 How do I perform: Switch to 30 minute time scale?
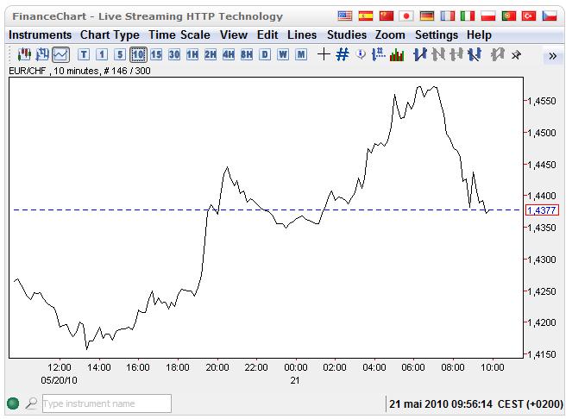[174, 54]
